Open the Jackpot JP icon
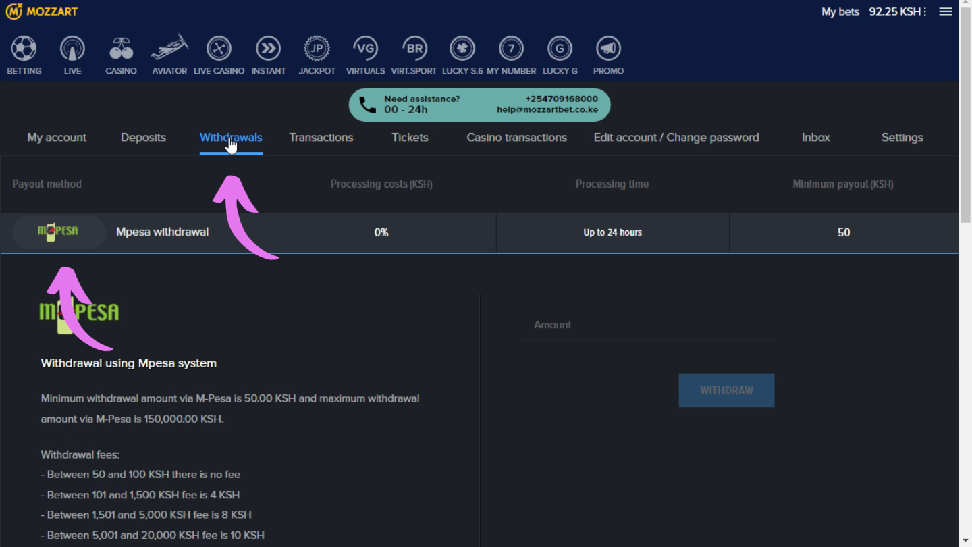Viewport: 972px width, 547px height. pos(317,49)
